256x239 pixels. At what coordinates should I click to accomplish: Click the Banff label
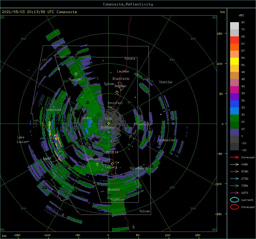tap(47, 158)
